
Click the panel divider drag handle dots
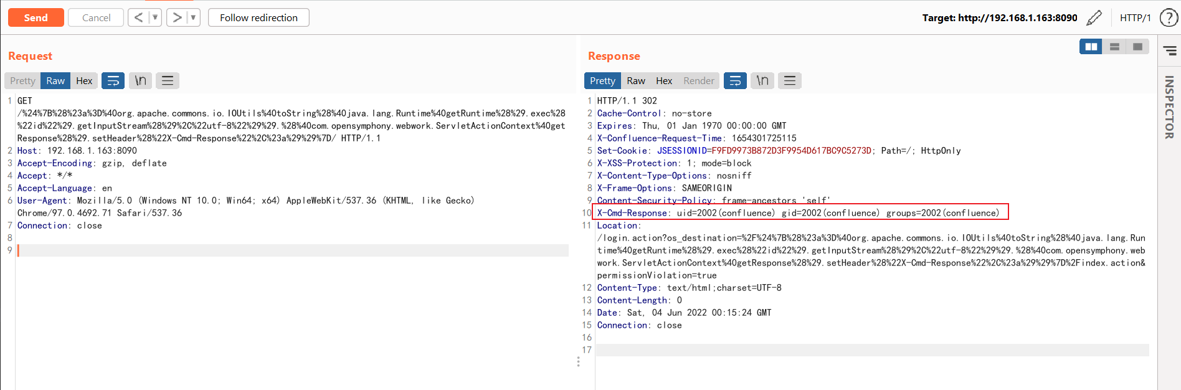[578, 361]
